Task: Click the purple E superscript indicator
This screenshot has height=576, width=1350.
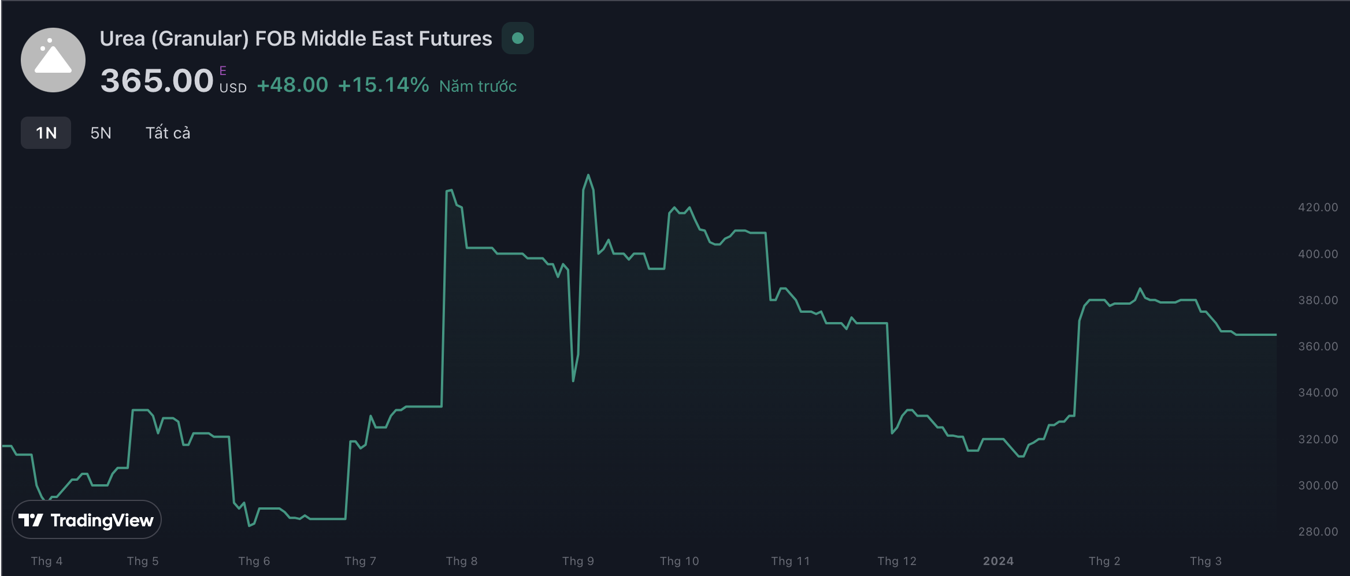Action: [x=223, y=70]
